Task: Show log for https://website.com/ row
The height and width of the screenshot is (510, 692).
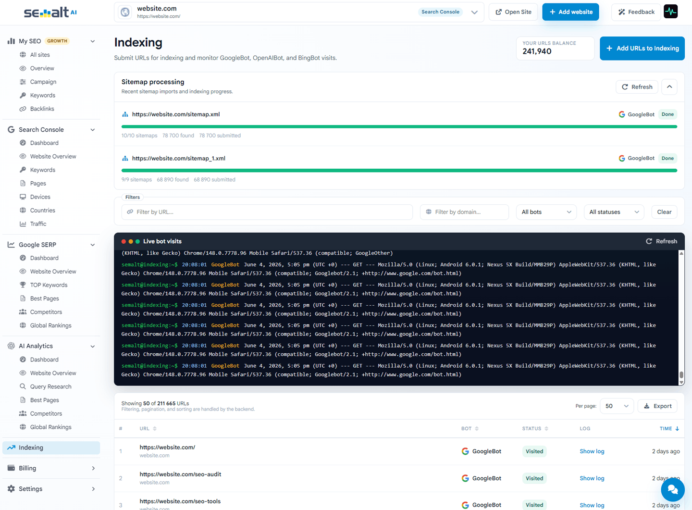Action: [x=592, y=451]
